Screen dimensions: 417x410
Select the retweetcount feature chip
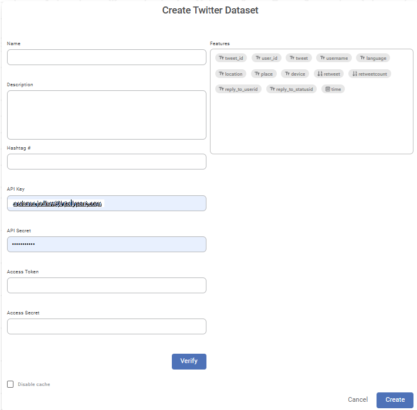(369, 74)
